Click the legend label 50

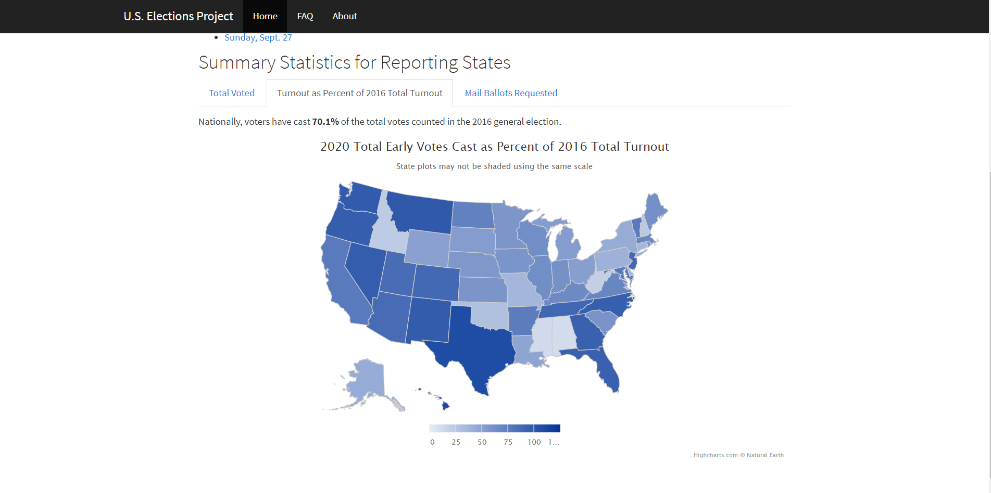click(482, 442)
